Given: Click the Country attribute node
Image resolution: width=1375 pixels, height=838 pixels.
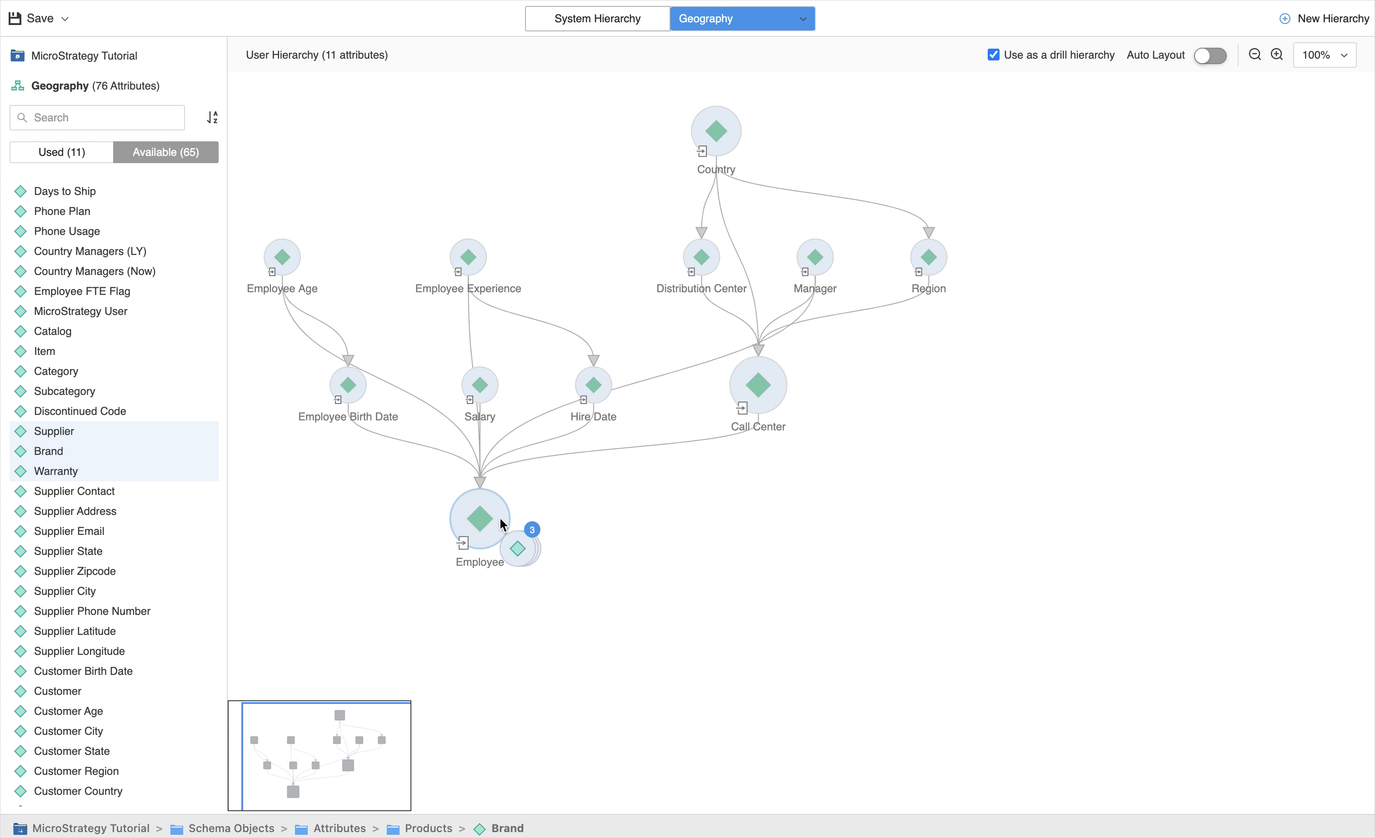Looking at the screenshot, I should tap(716, 131).
